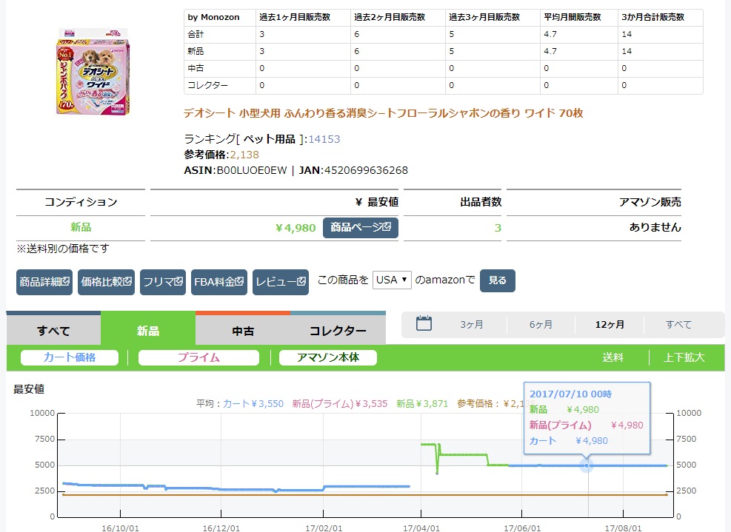Open the 価格比較 price comparison button
Viewport: 731px width, 532px height.
point(107,282)
